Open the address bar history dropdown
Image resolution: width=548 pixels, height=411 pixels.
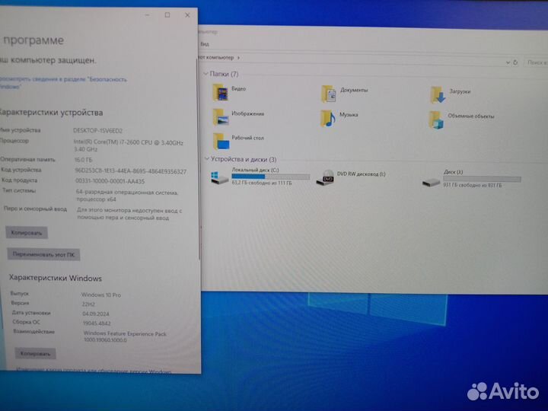point(506,61)
